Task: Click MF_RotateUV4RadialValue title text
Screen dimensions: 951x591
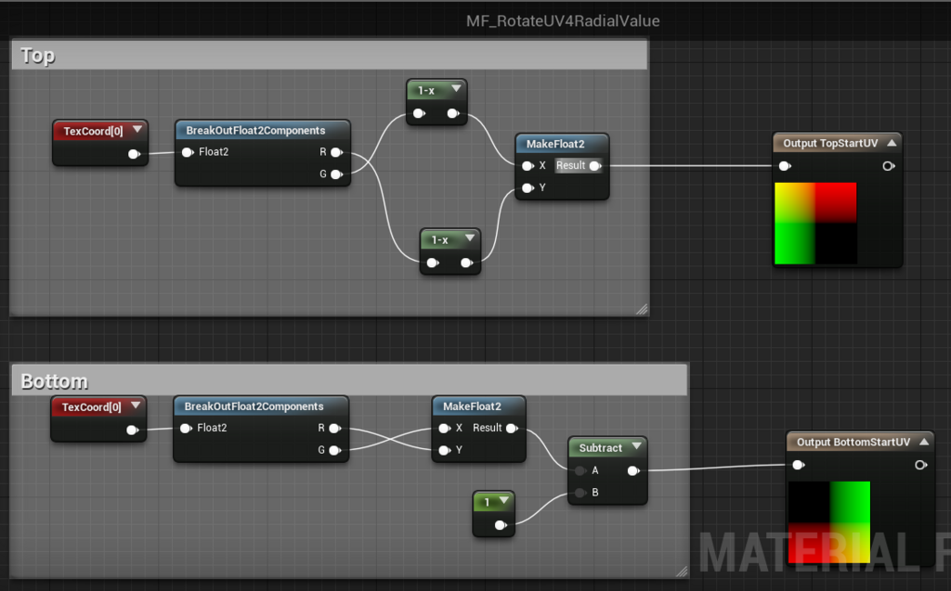Action: [x=563, y=21]
